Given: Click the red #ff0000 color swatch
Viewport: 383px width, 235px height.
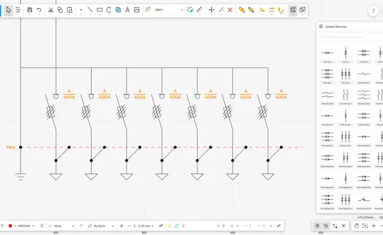Looking at the screenshot, I should point(10,226).
